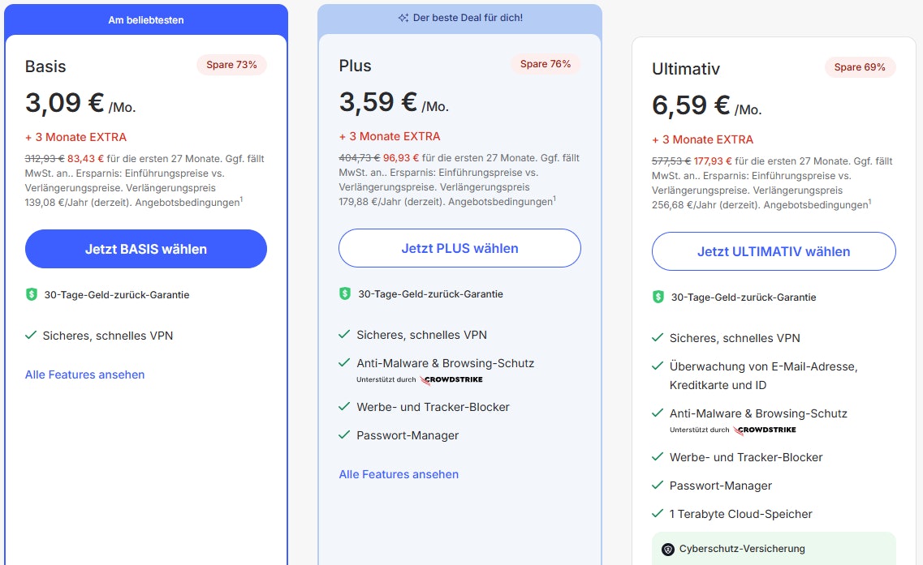Open the Angebotsbedingungen link in the Plus card

point(501,202)
